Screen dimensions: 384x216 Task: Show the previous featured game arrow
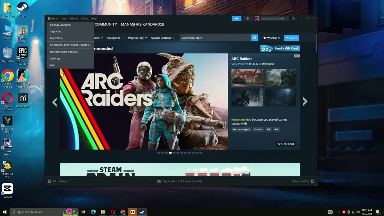[x=54, y=102]
